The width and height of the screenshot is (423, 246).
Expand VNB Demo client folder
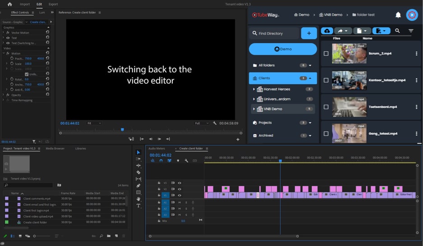pos(254,109)
